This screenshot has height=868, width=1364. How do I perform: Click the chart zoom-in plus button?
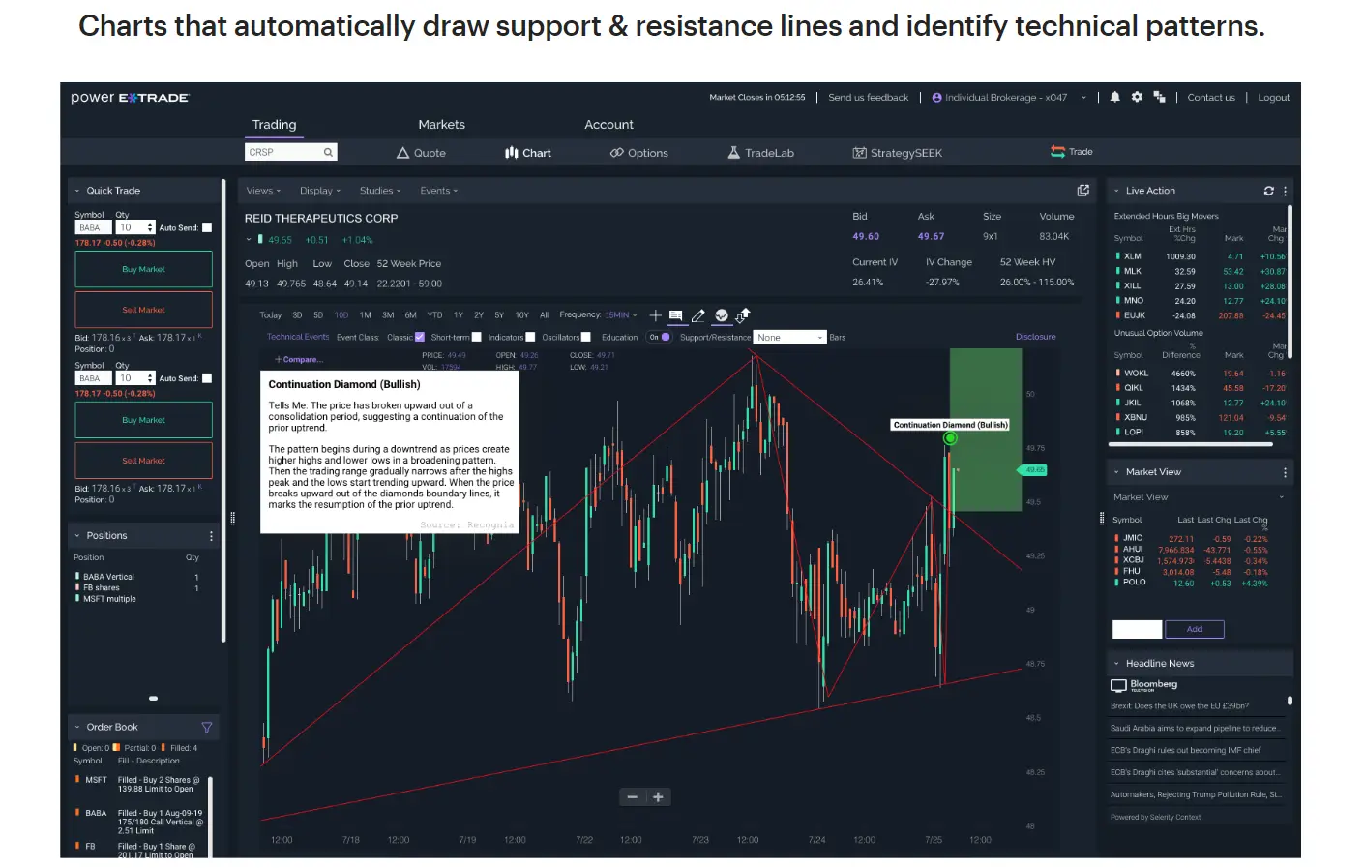[658, 797]
